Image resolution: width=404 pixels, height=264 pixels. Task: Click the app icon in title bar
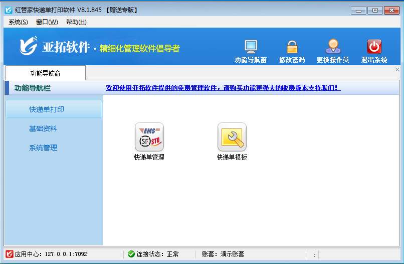coord(8,10)
